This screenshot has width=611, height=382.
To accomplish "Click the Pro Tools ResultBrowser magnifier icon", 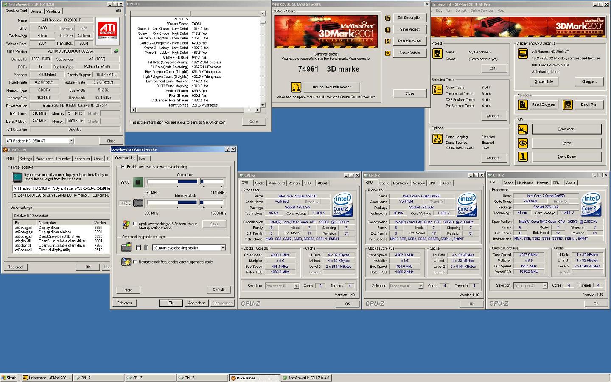I will (523, 104).
